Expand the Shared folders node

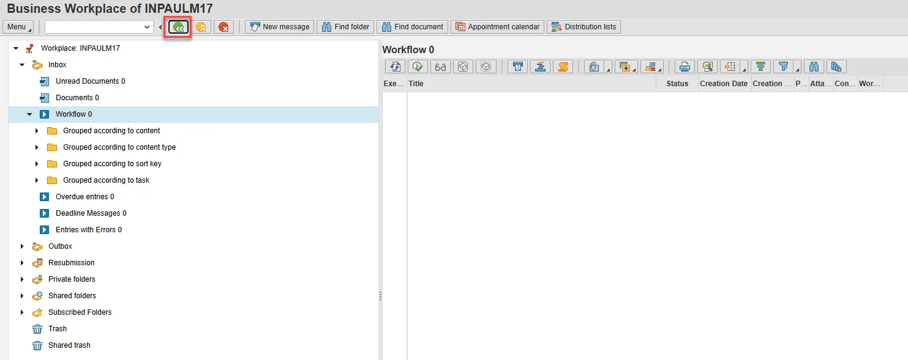[22, 296]
